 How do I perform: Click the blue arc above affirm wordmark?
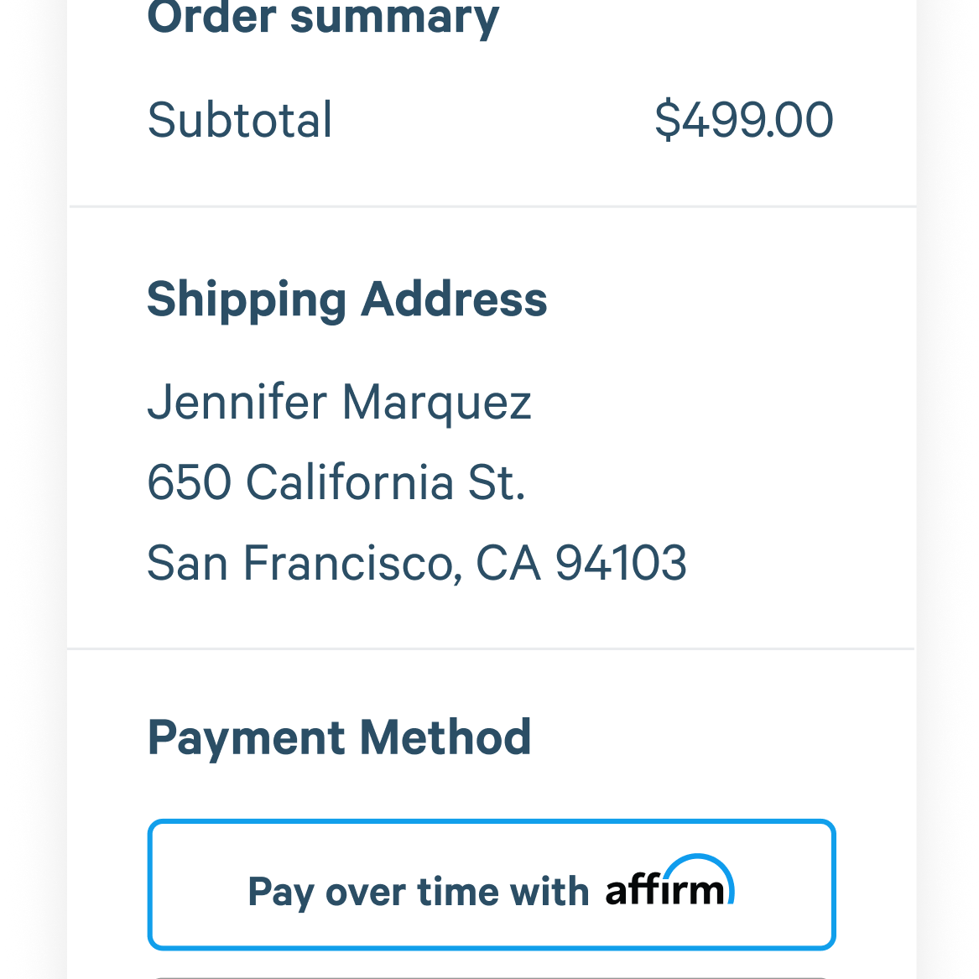tap(698, 874)
